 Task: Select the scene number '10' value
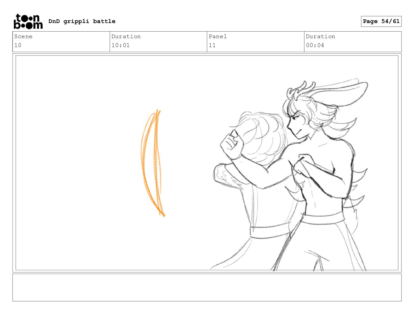point(18,45)
